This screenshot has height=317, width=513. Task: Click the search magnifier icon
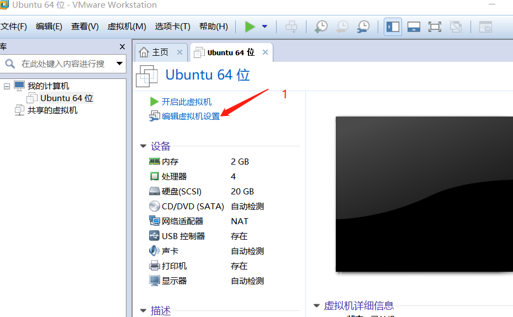[10, 64]
